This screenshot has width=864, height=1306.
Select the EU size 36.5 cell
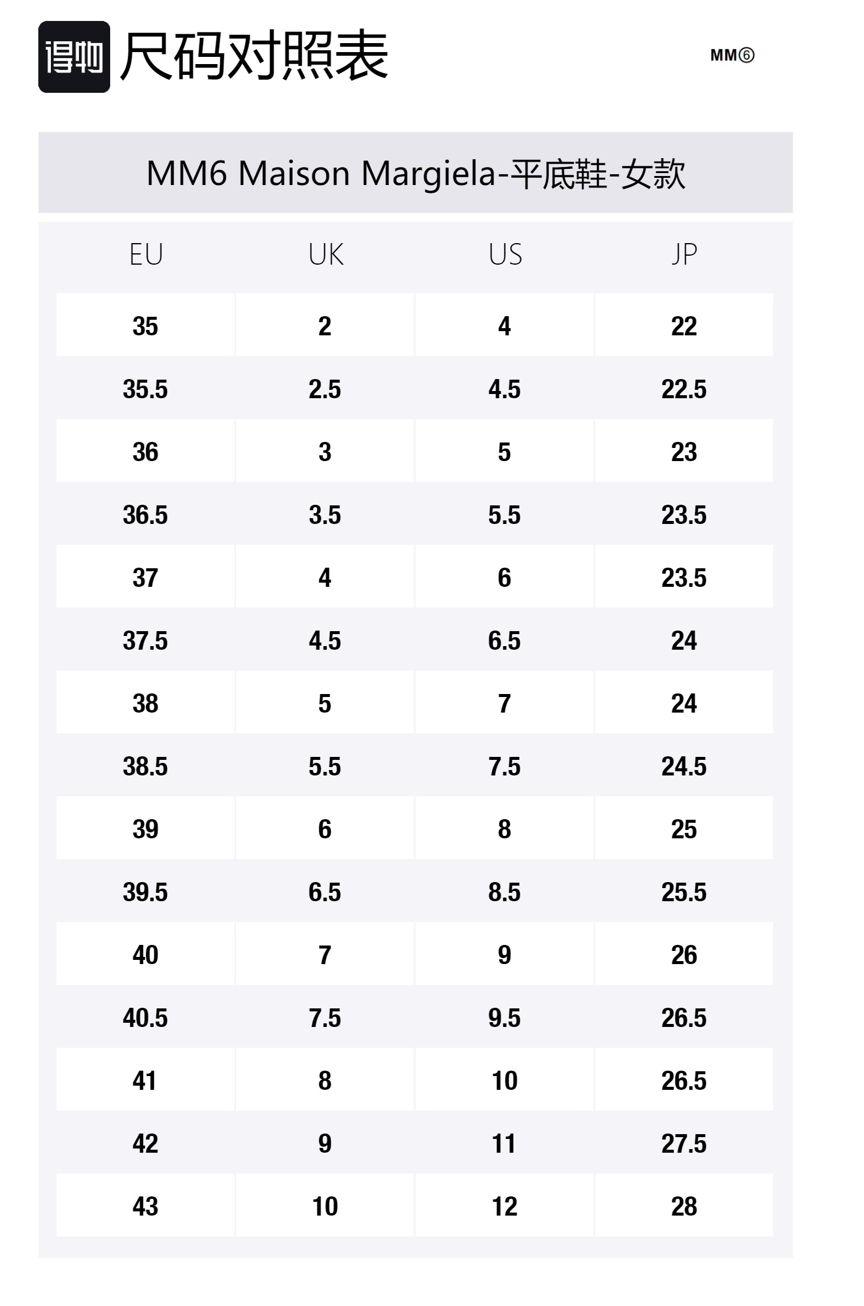point(145,515)
